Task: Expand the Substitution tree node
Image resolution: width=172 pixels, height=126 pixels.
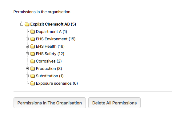Action: [x=27, y=76]
